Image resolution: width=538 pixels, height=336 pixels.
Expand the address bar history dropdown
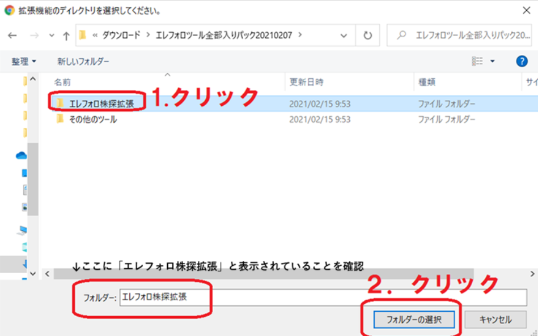pyautogui.click(x=344, y=35)
